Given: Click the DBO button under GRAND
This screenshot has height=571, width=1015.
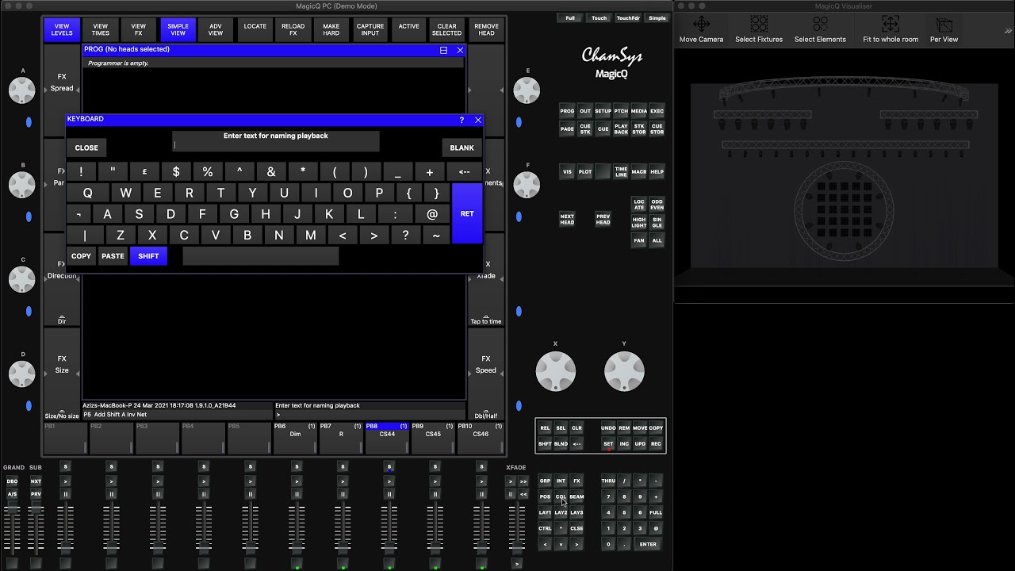Looking at the screenshot, I should 12,481.
